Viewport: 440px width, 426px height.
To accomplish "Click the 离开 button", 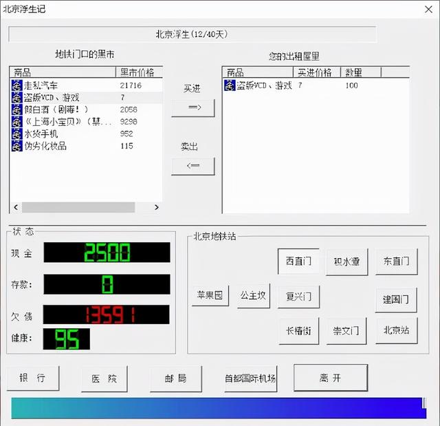I will [329, 378].
